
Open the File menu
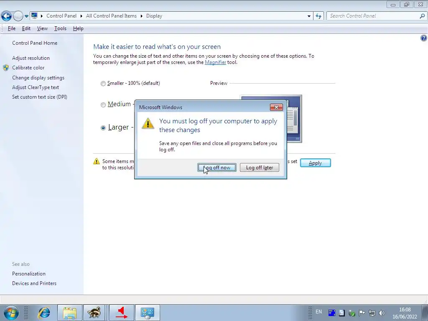click(x=11, y=28)
